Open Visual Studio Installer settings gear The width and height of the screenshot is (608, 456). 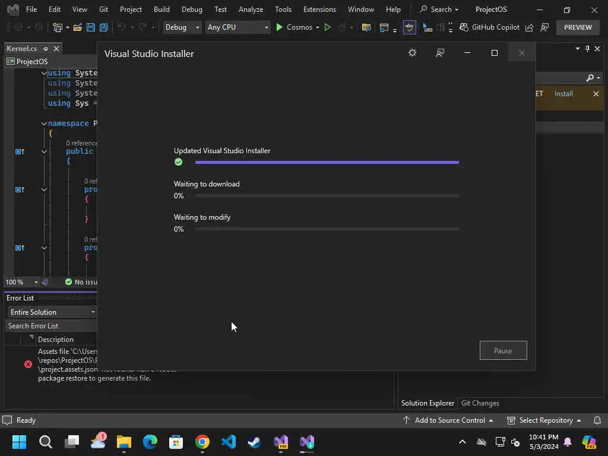pyautogui.click(x=412, y=53)
